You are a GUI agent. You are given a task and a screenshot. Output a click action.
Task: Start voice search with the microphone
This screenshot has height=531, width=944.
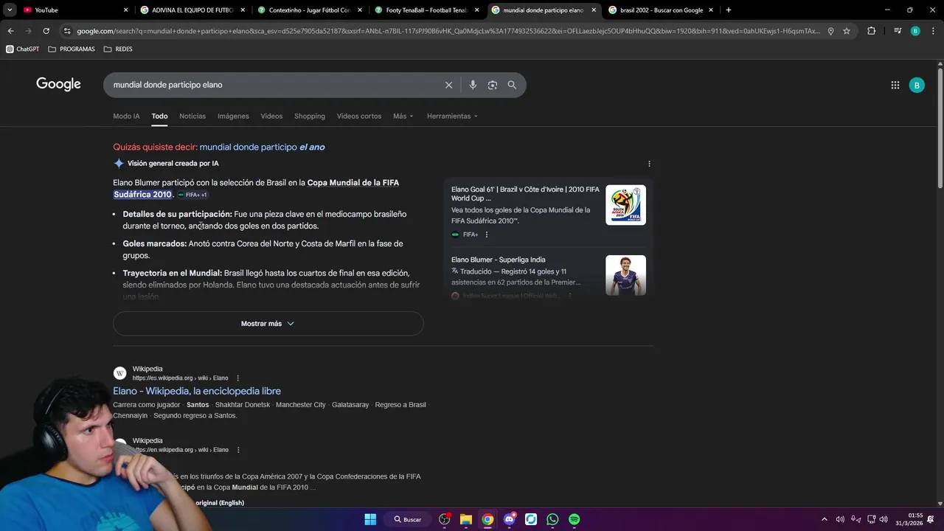coord(473,85)
